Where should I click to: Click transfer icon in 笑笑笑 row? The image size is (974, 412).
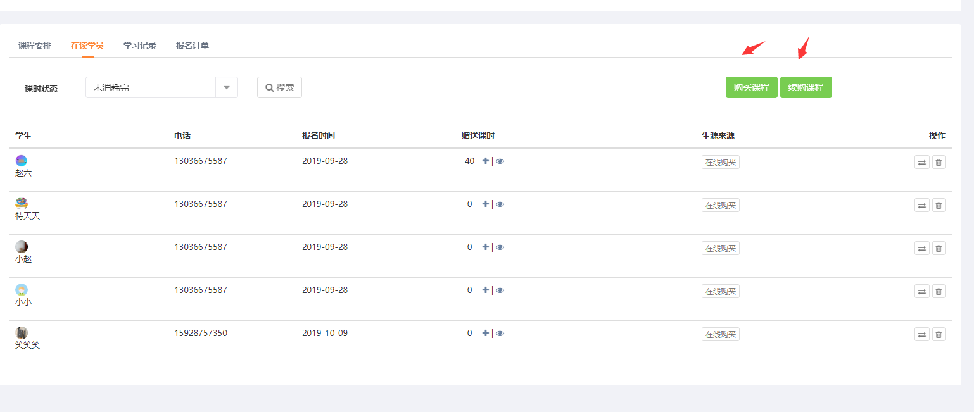coord(922,335)
